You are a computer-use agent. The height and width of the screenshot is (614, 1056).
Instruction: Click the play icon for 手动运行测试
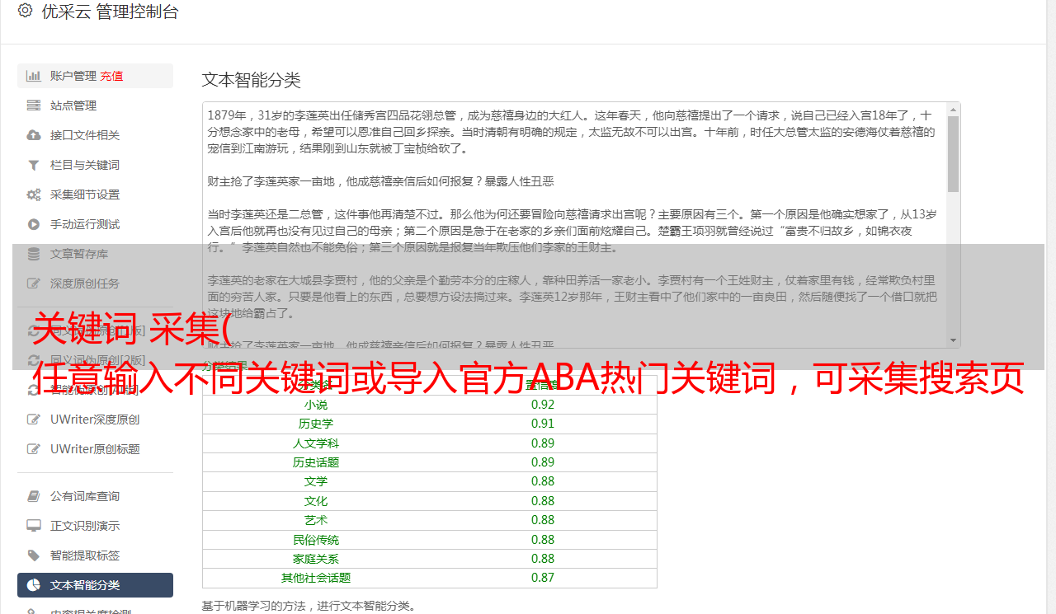pyautogui.click(x=34, y=224)
